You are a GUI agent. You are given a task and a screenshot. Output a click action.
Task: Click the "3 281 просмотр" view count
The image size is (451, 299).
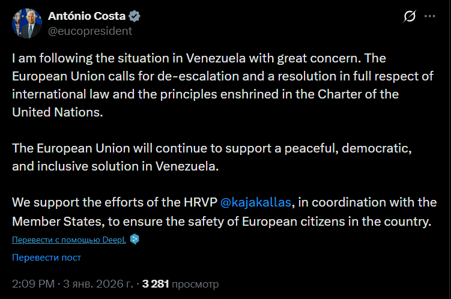point(180,283)
